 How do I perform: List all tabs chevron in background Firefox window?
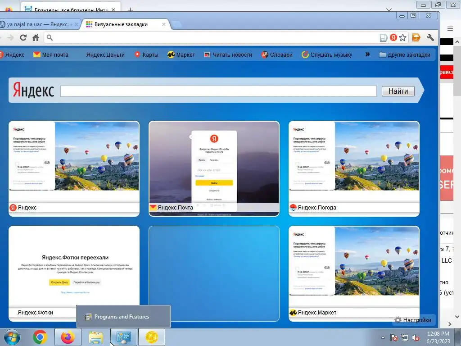pos(389,9)
